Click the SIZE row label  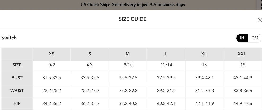17,65
